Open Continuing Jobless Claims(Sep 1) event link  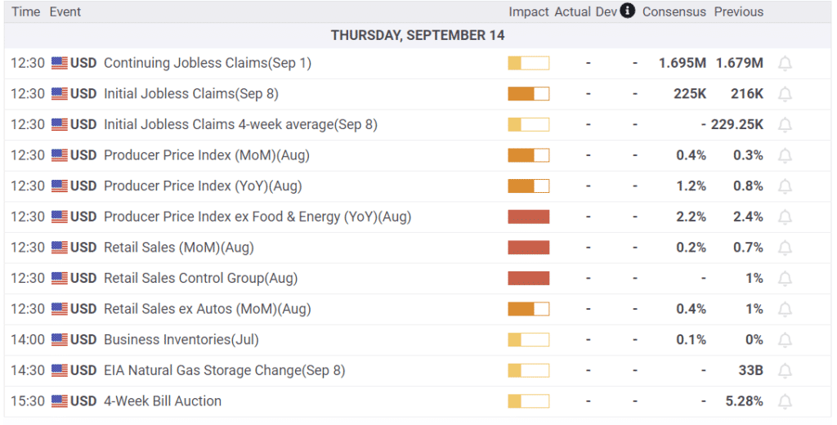pyautogui.click(x=207, y=63)
